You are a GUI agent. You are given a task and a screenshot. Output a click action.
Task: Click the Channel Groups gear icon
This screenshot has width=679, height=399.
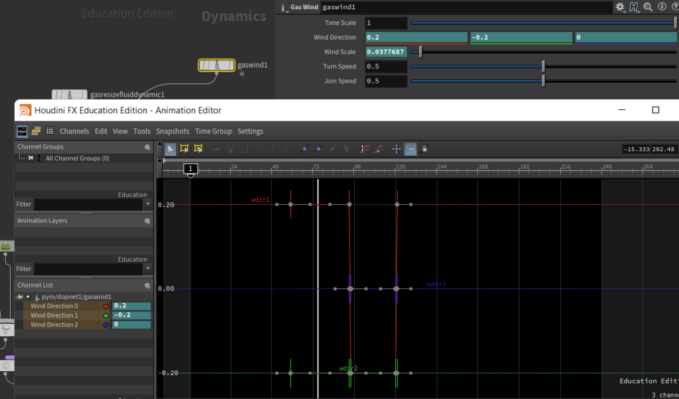point(147,147)
